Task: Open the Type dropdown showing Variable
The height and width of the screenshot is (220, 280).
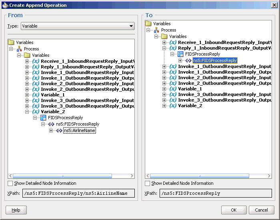Action: point(78,26)
